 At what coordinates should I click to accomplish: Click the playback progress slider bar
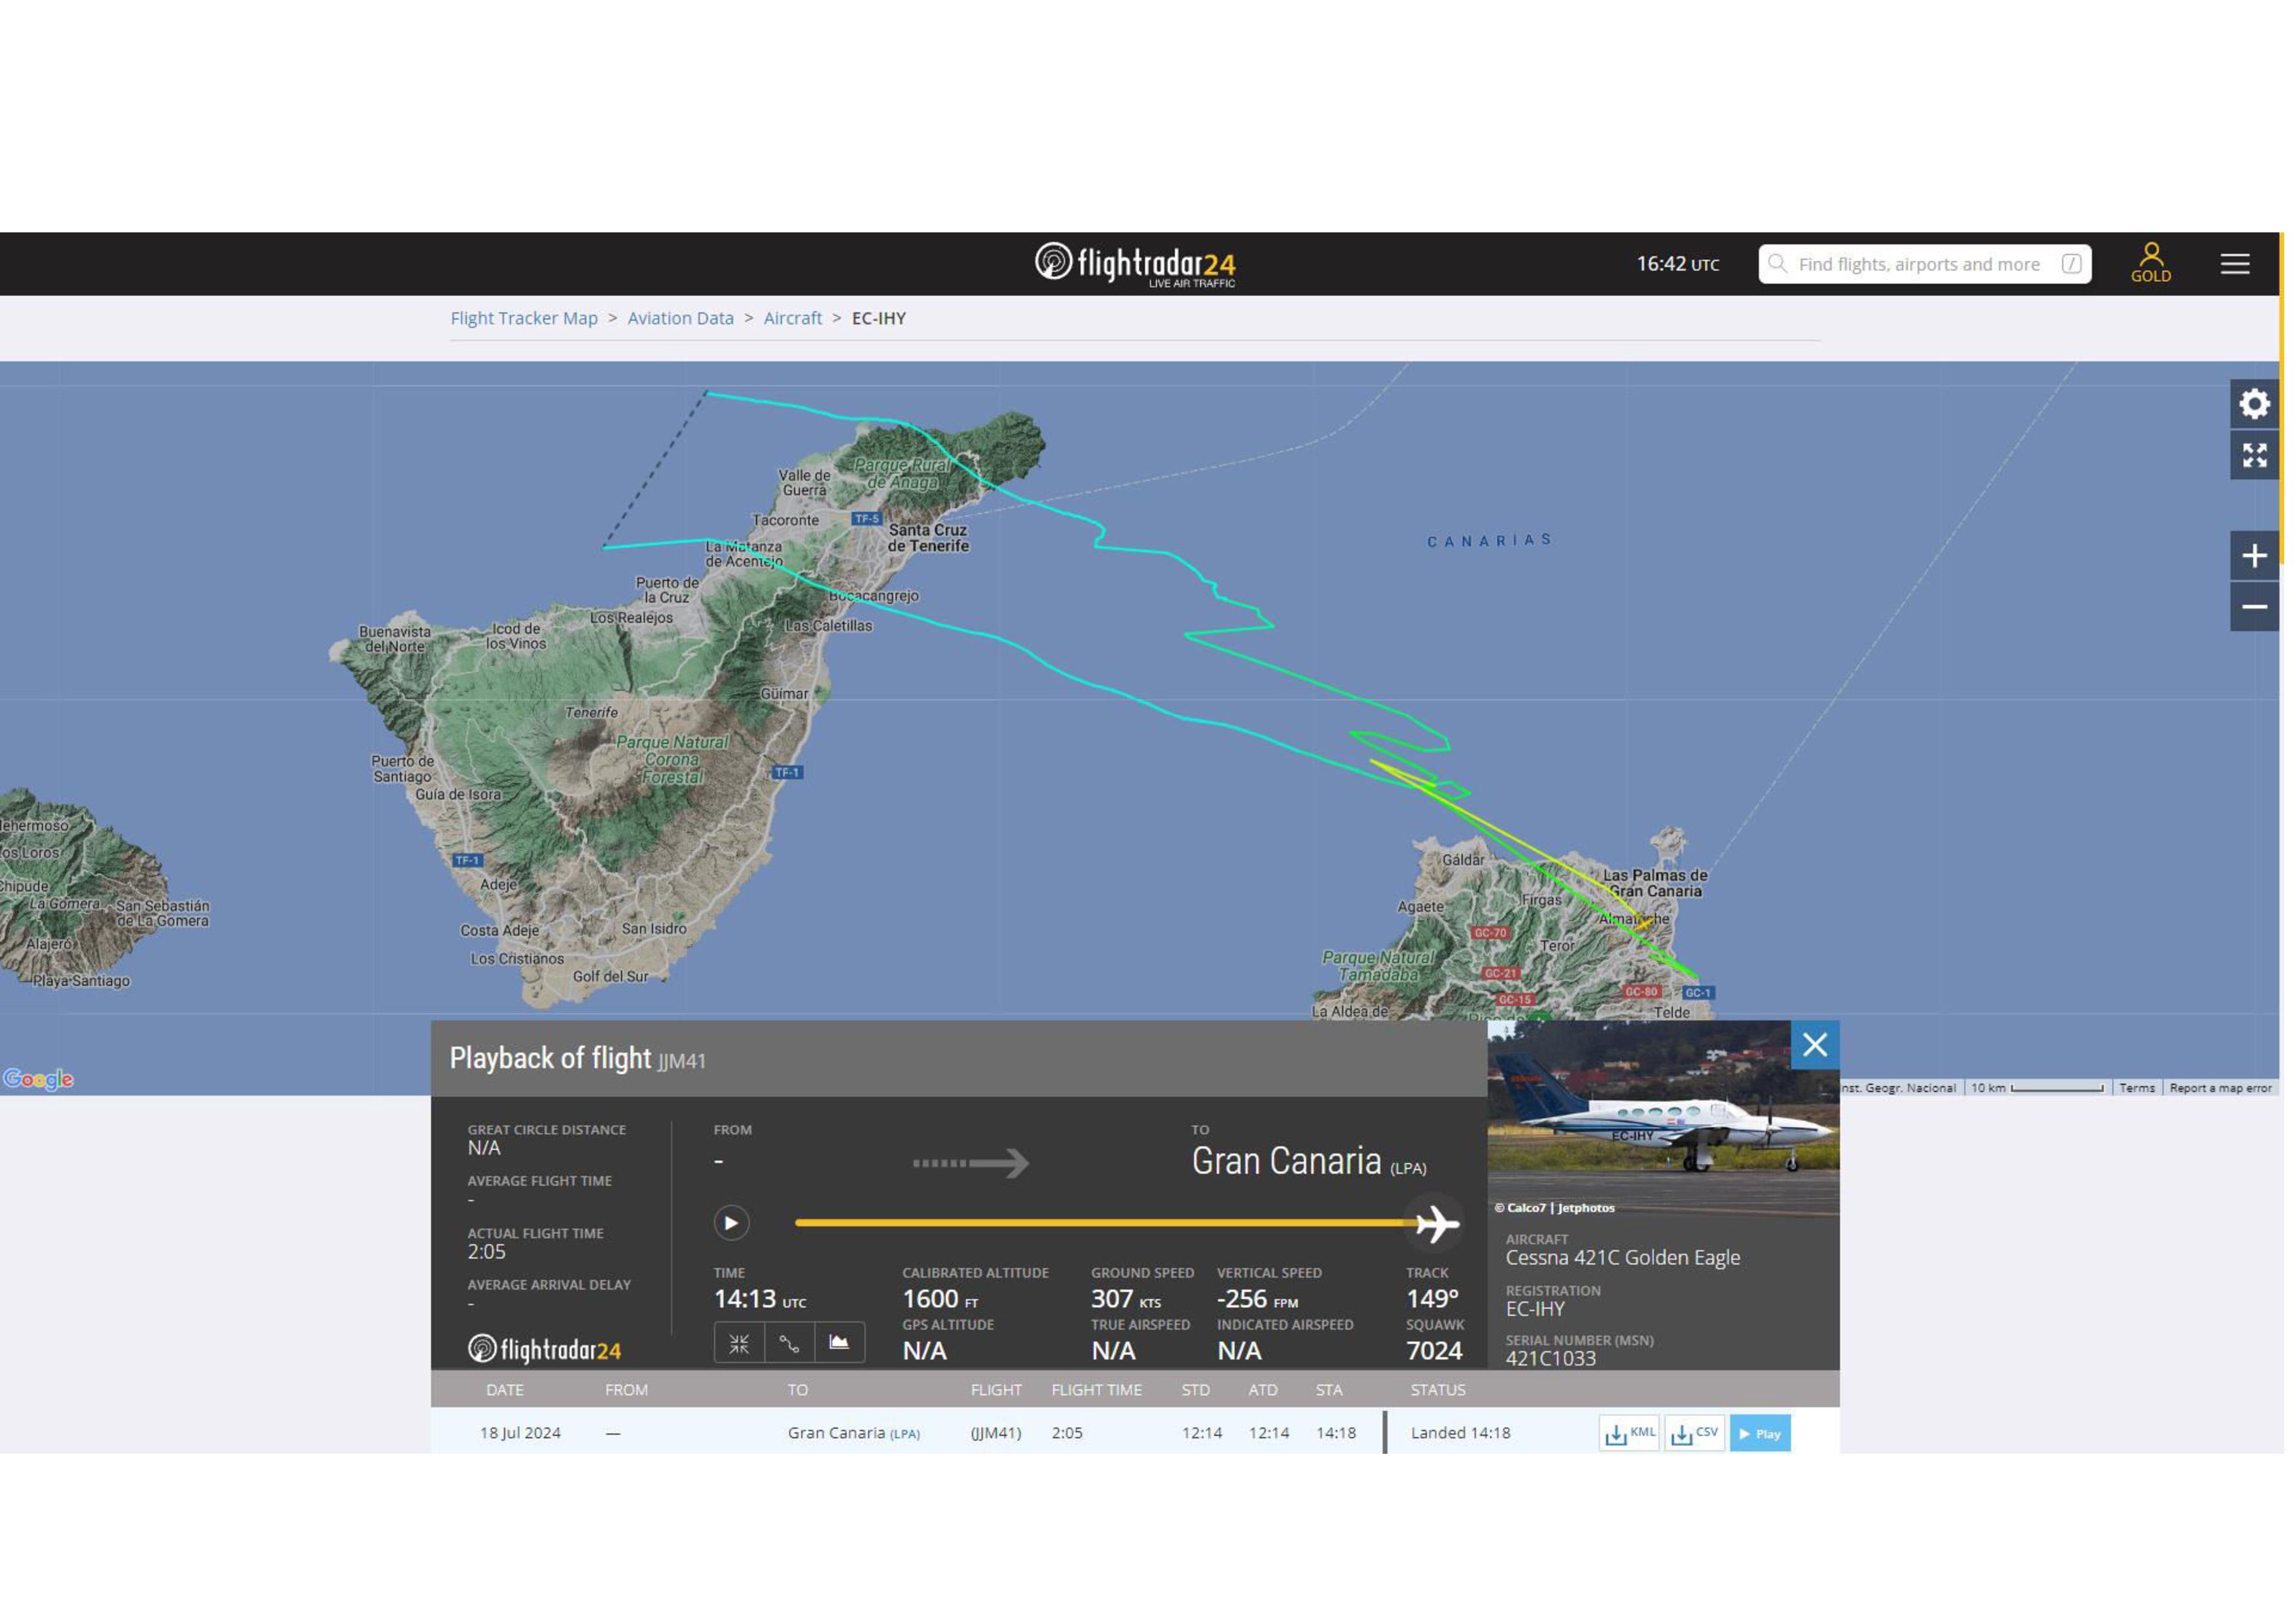tap(1105, 1223)
